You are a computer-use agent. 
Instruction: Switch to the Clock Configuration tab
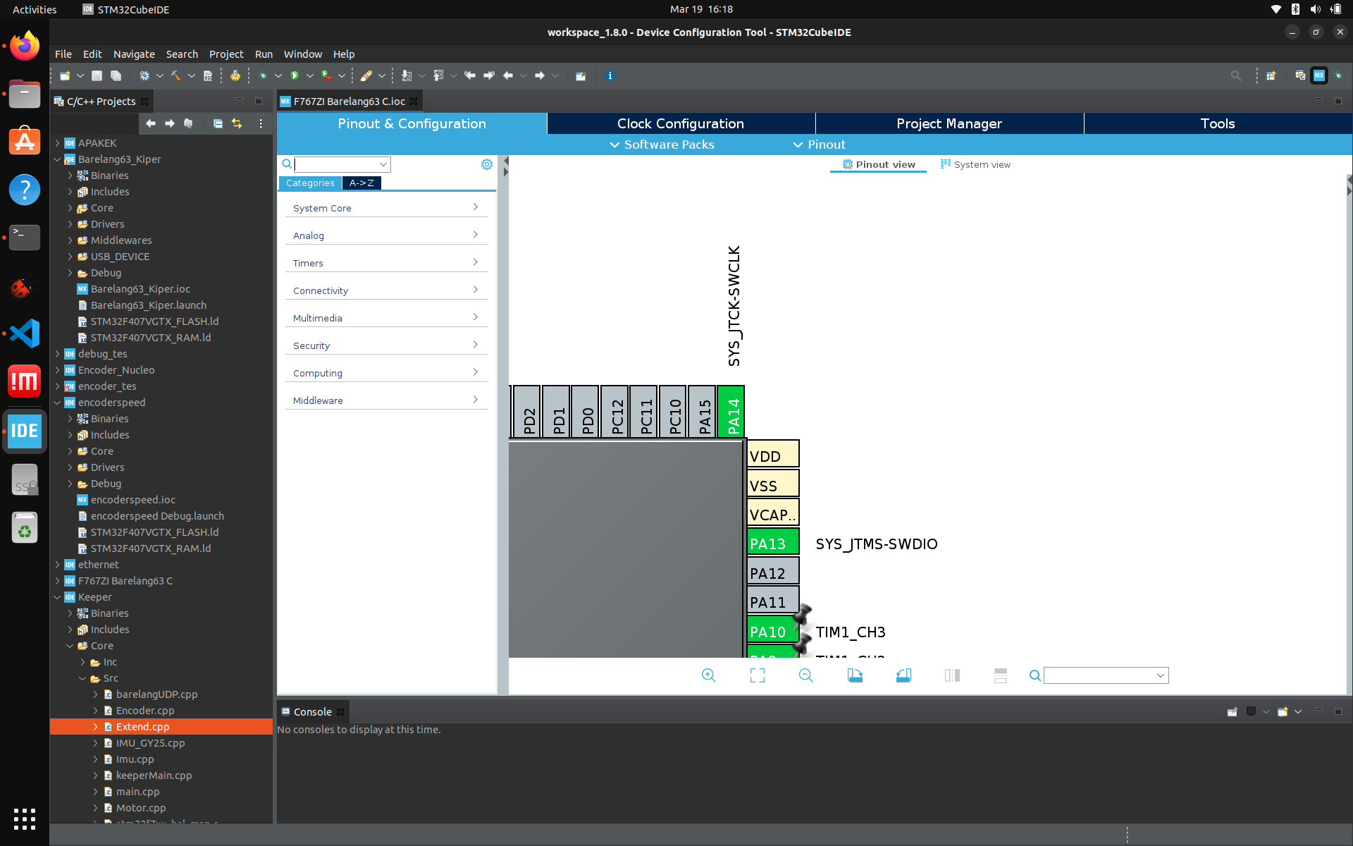coord(681,123)
